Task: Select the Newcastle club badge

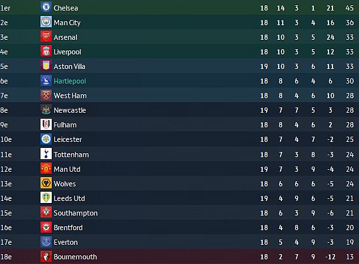Action: coord(46,110)
